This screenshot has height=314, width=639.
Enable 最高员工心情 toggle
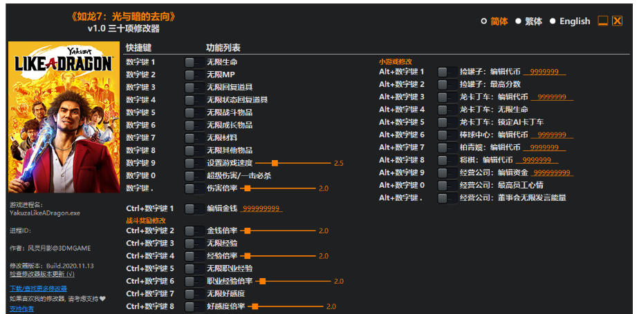pos(447,186)
